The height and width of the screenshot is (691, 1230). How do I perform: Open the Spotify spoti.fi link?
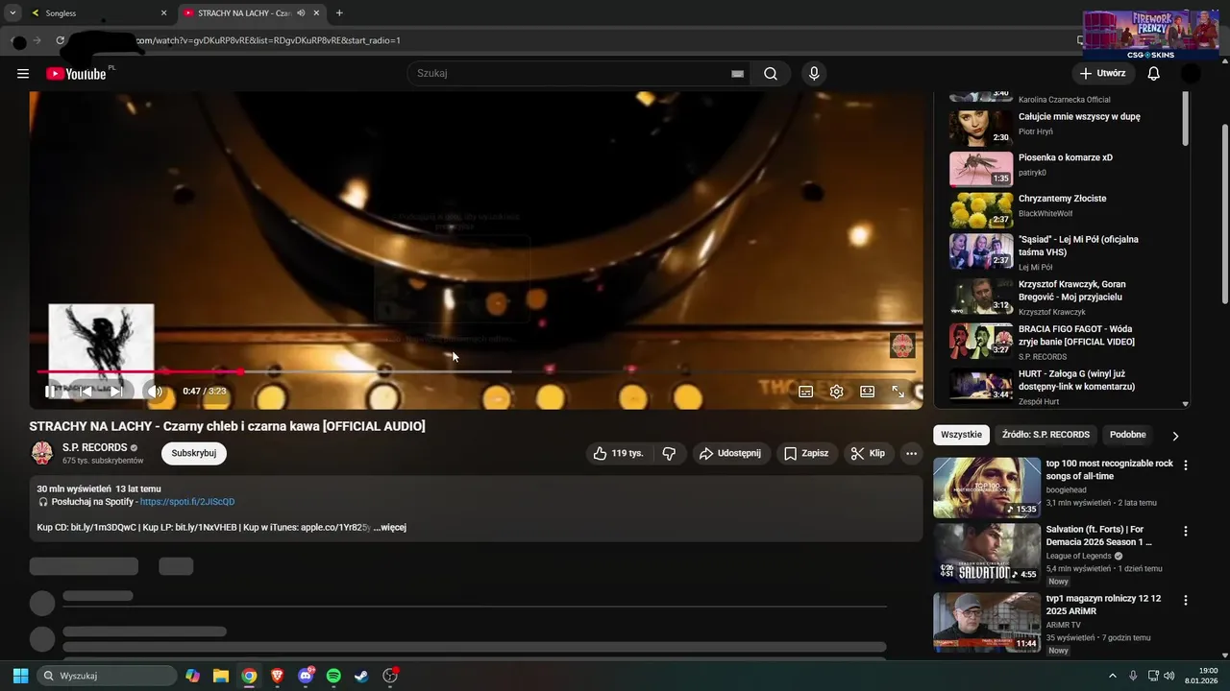point(187,502)
